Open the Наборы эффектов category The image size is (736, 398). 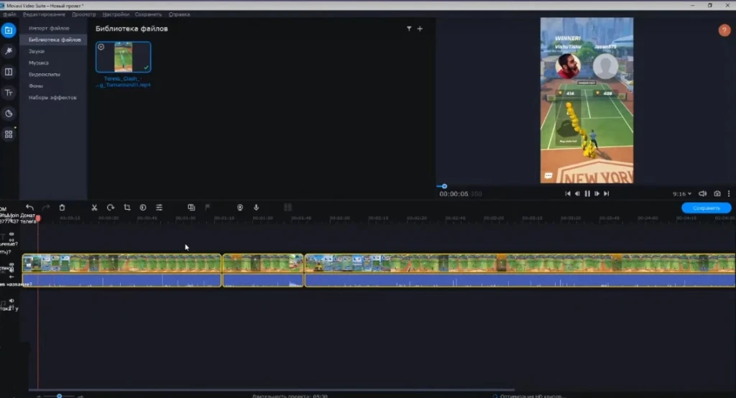tap(52, 98)
